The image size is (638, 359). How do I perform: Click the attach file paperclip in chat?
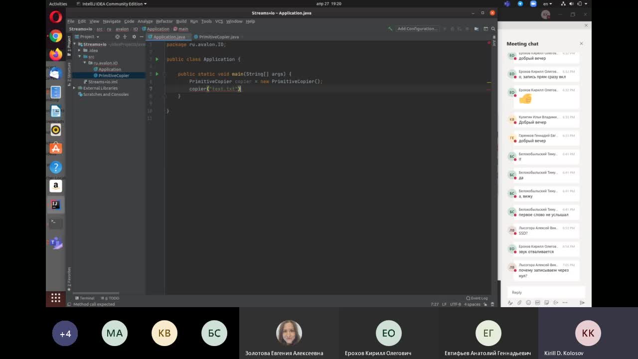coord(519,303)
